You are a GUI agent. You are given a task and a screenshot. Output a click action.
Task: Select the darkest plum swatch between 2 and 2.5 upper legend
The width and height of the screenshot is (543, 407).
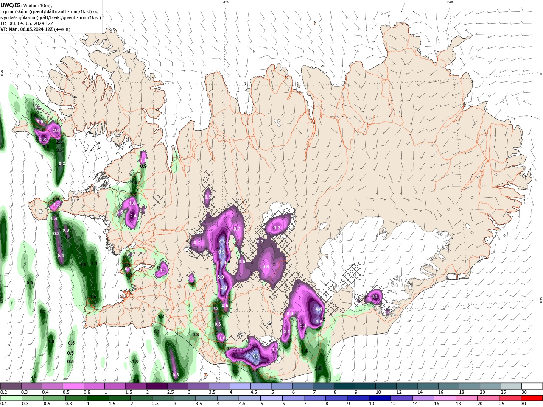[x=157, y=386]
